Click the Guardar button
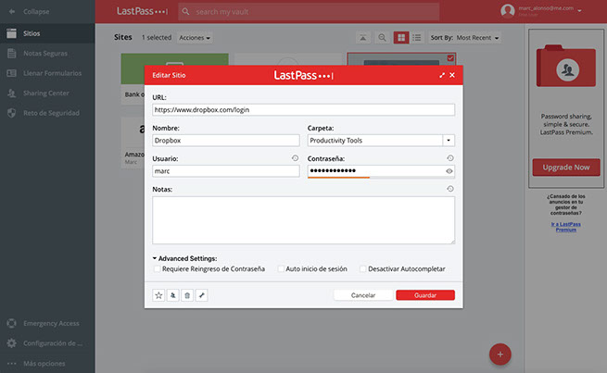Screen dimensions: 607x373 click(x=424, y=294)
